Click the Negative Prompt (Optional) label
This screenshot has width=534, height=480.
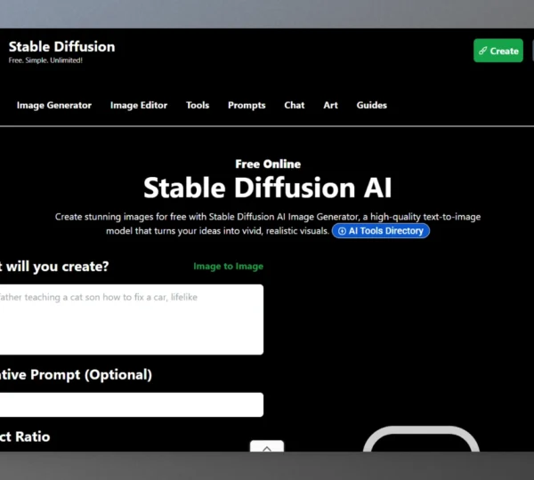click(x=76, y=374)
